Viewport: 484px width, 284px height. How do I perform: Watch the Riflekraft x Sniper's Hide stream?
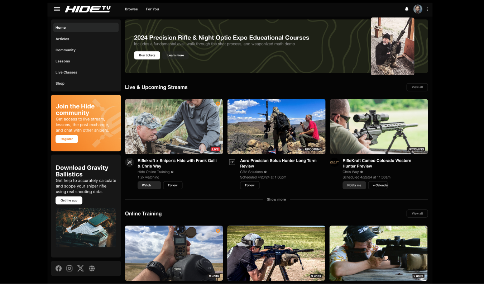(149, 185)
